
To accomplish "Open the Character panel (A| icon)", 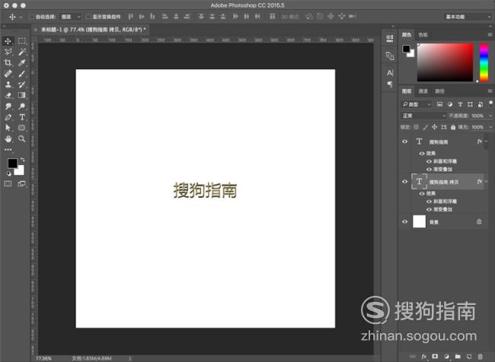I will click(x=390, y=73).
